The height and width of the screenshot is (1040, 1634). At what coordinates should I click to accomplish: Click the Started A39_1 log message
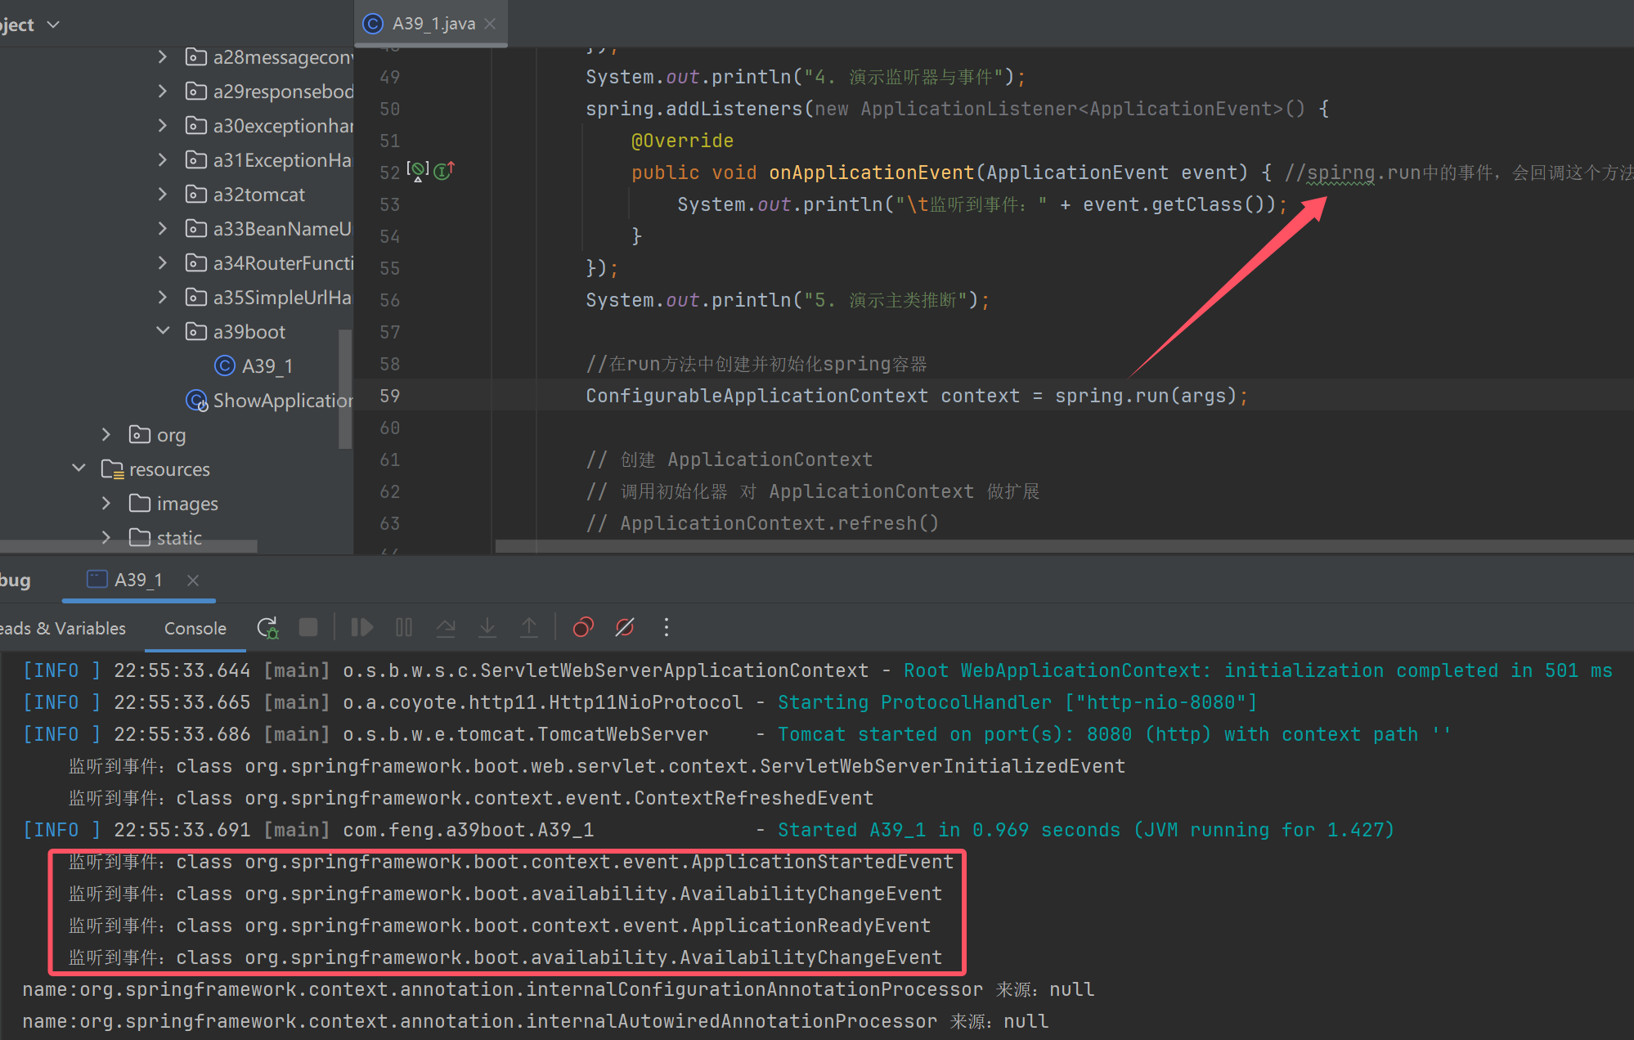coord(1085,830)
